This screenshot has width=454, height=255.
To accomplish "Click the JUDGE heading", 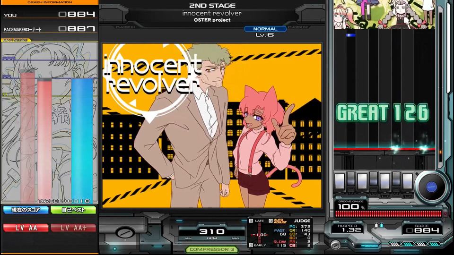I will 302,221.
